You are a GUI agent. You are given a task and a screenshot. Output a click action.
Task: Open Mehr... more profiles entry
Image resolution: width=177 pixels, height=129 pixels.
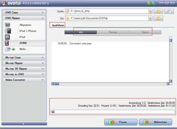tap(24, 49)
